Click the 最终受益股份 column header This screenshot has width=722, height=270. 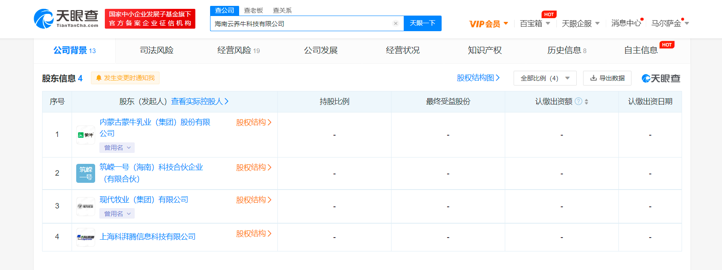[x=448, y=102]
